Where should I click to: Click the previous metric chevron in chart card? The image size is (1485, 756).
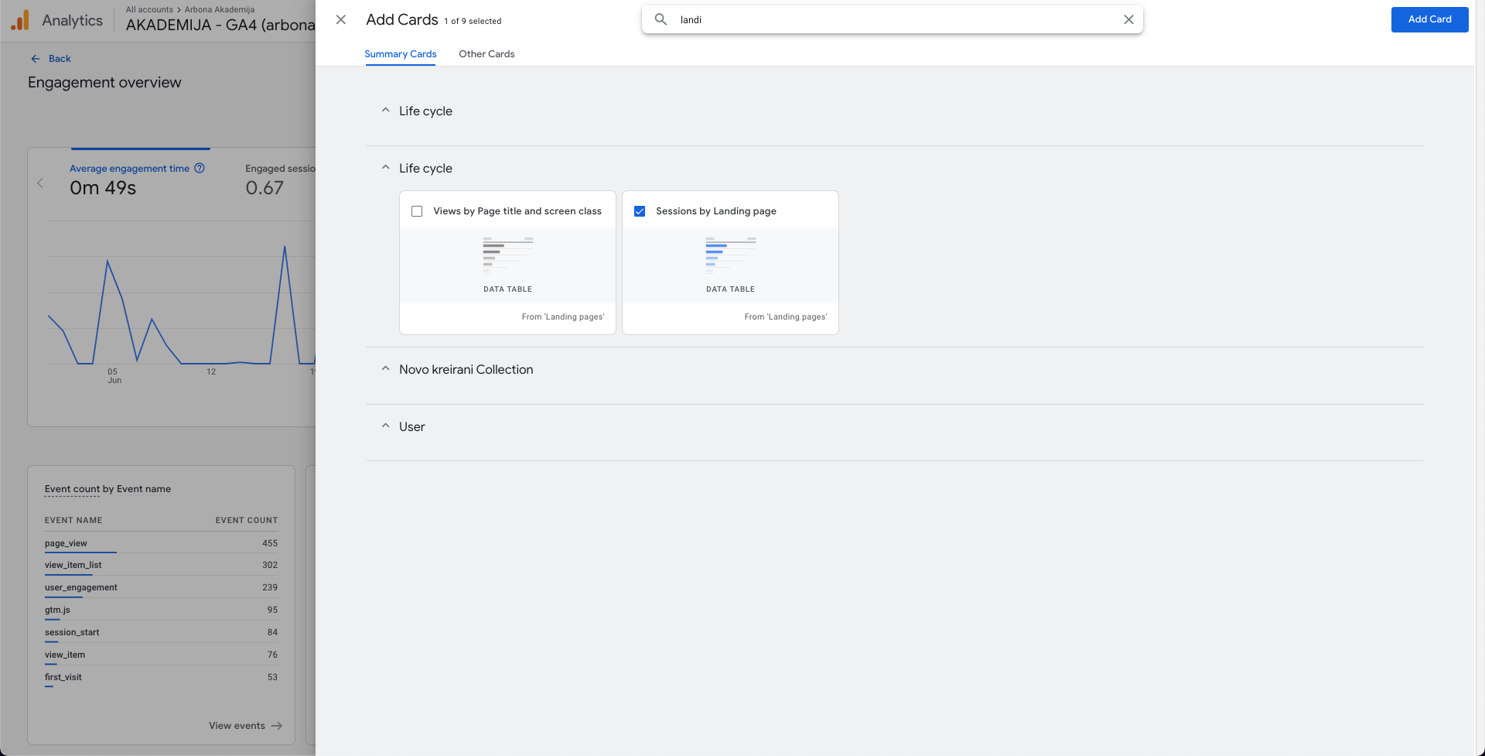[40, 183]
